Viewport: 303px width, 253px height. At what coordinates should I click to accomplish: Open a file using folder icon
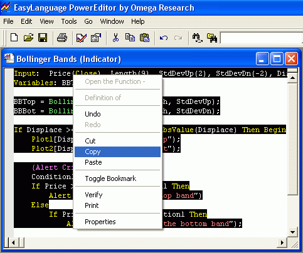(28, 38)
